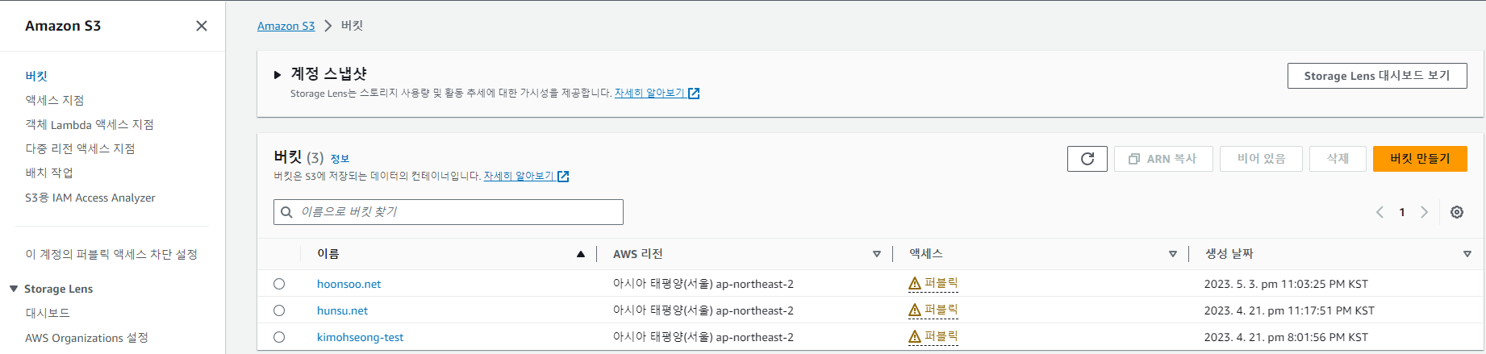This screenshot has width=1486, height=354.
Task: Sort by AWS 리전 column arrow
Action: [x=877, y=254]
